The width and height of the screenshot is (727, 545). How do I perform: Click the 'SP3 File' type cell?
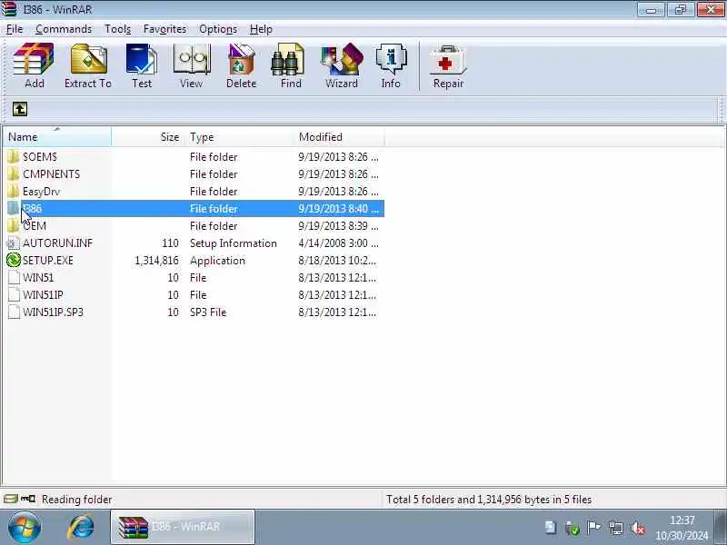(x=208, y=312)
